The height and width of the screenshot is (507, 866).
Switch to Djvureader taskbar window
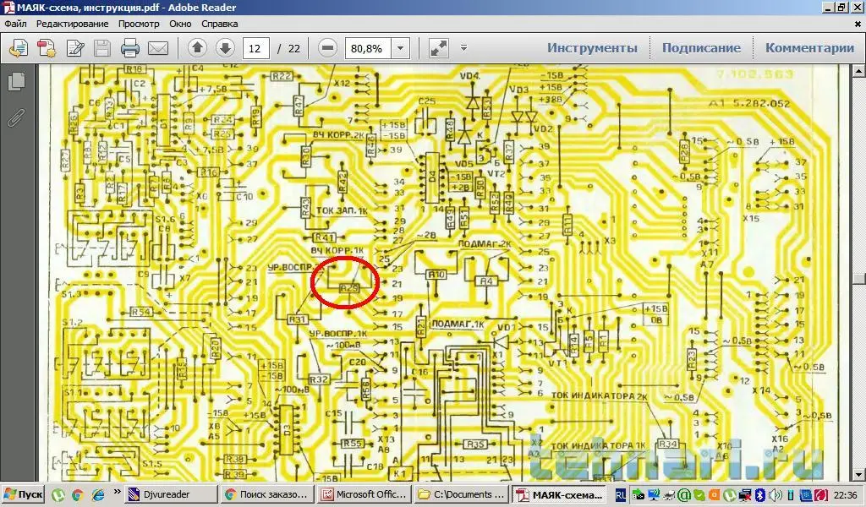(x=170, y=494)
